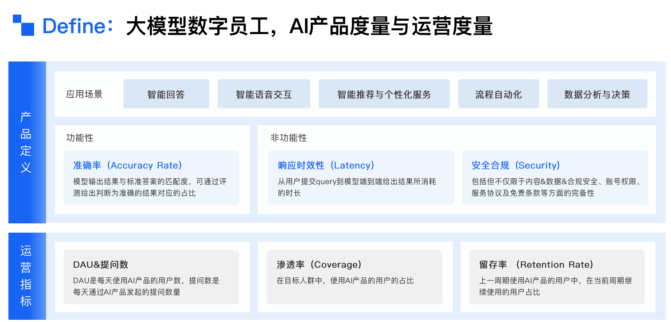Click the description starting 'DAU是每天使用AI产品'
Screen dimensions: 671x322
pyautogui.click(x=146, y=286)
